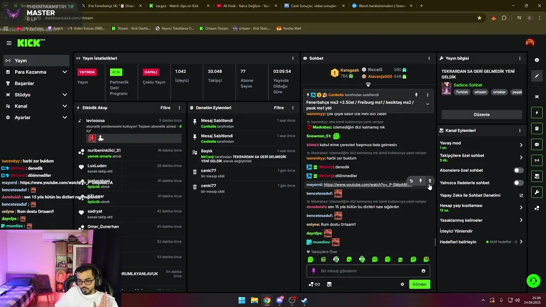Viewport: 546px width, 307px height.
Task: Click the message input field
Action: (368, 271)
